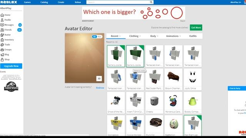Toggle the R6 / R15 avatar switch
The width and height of the screenshot is (246, 138).
pos(97,37)
